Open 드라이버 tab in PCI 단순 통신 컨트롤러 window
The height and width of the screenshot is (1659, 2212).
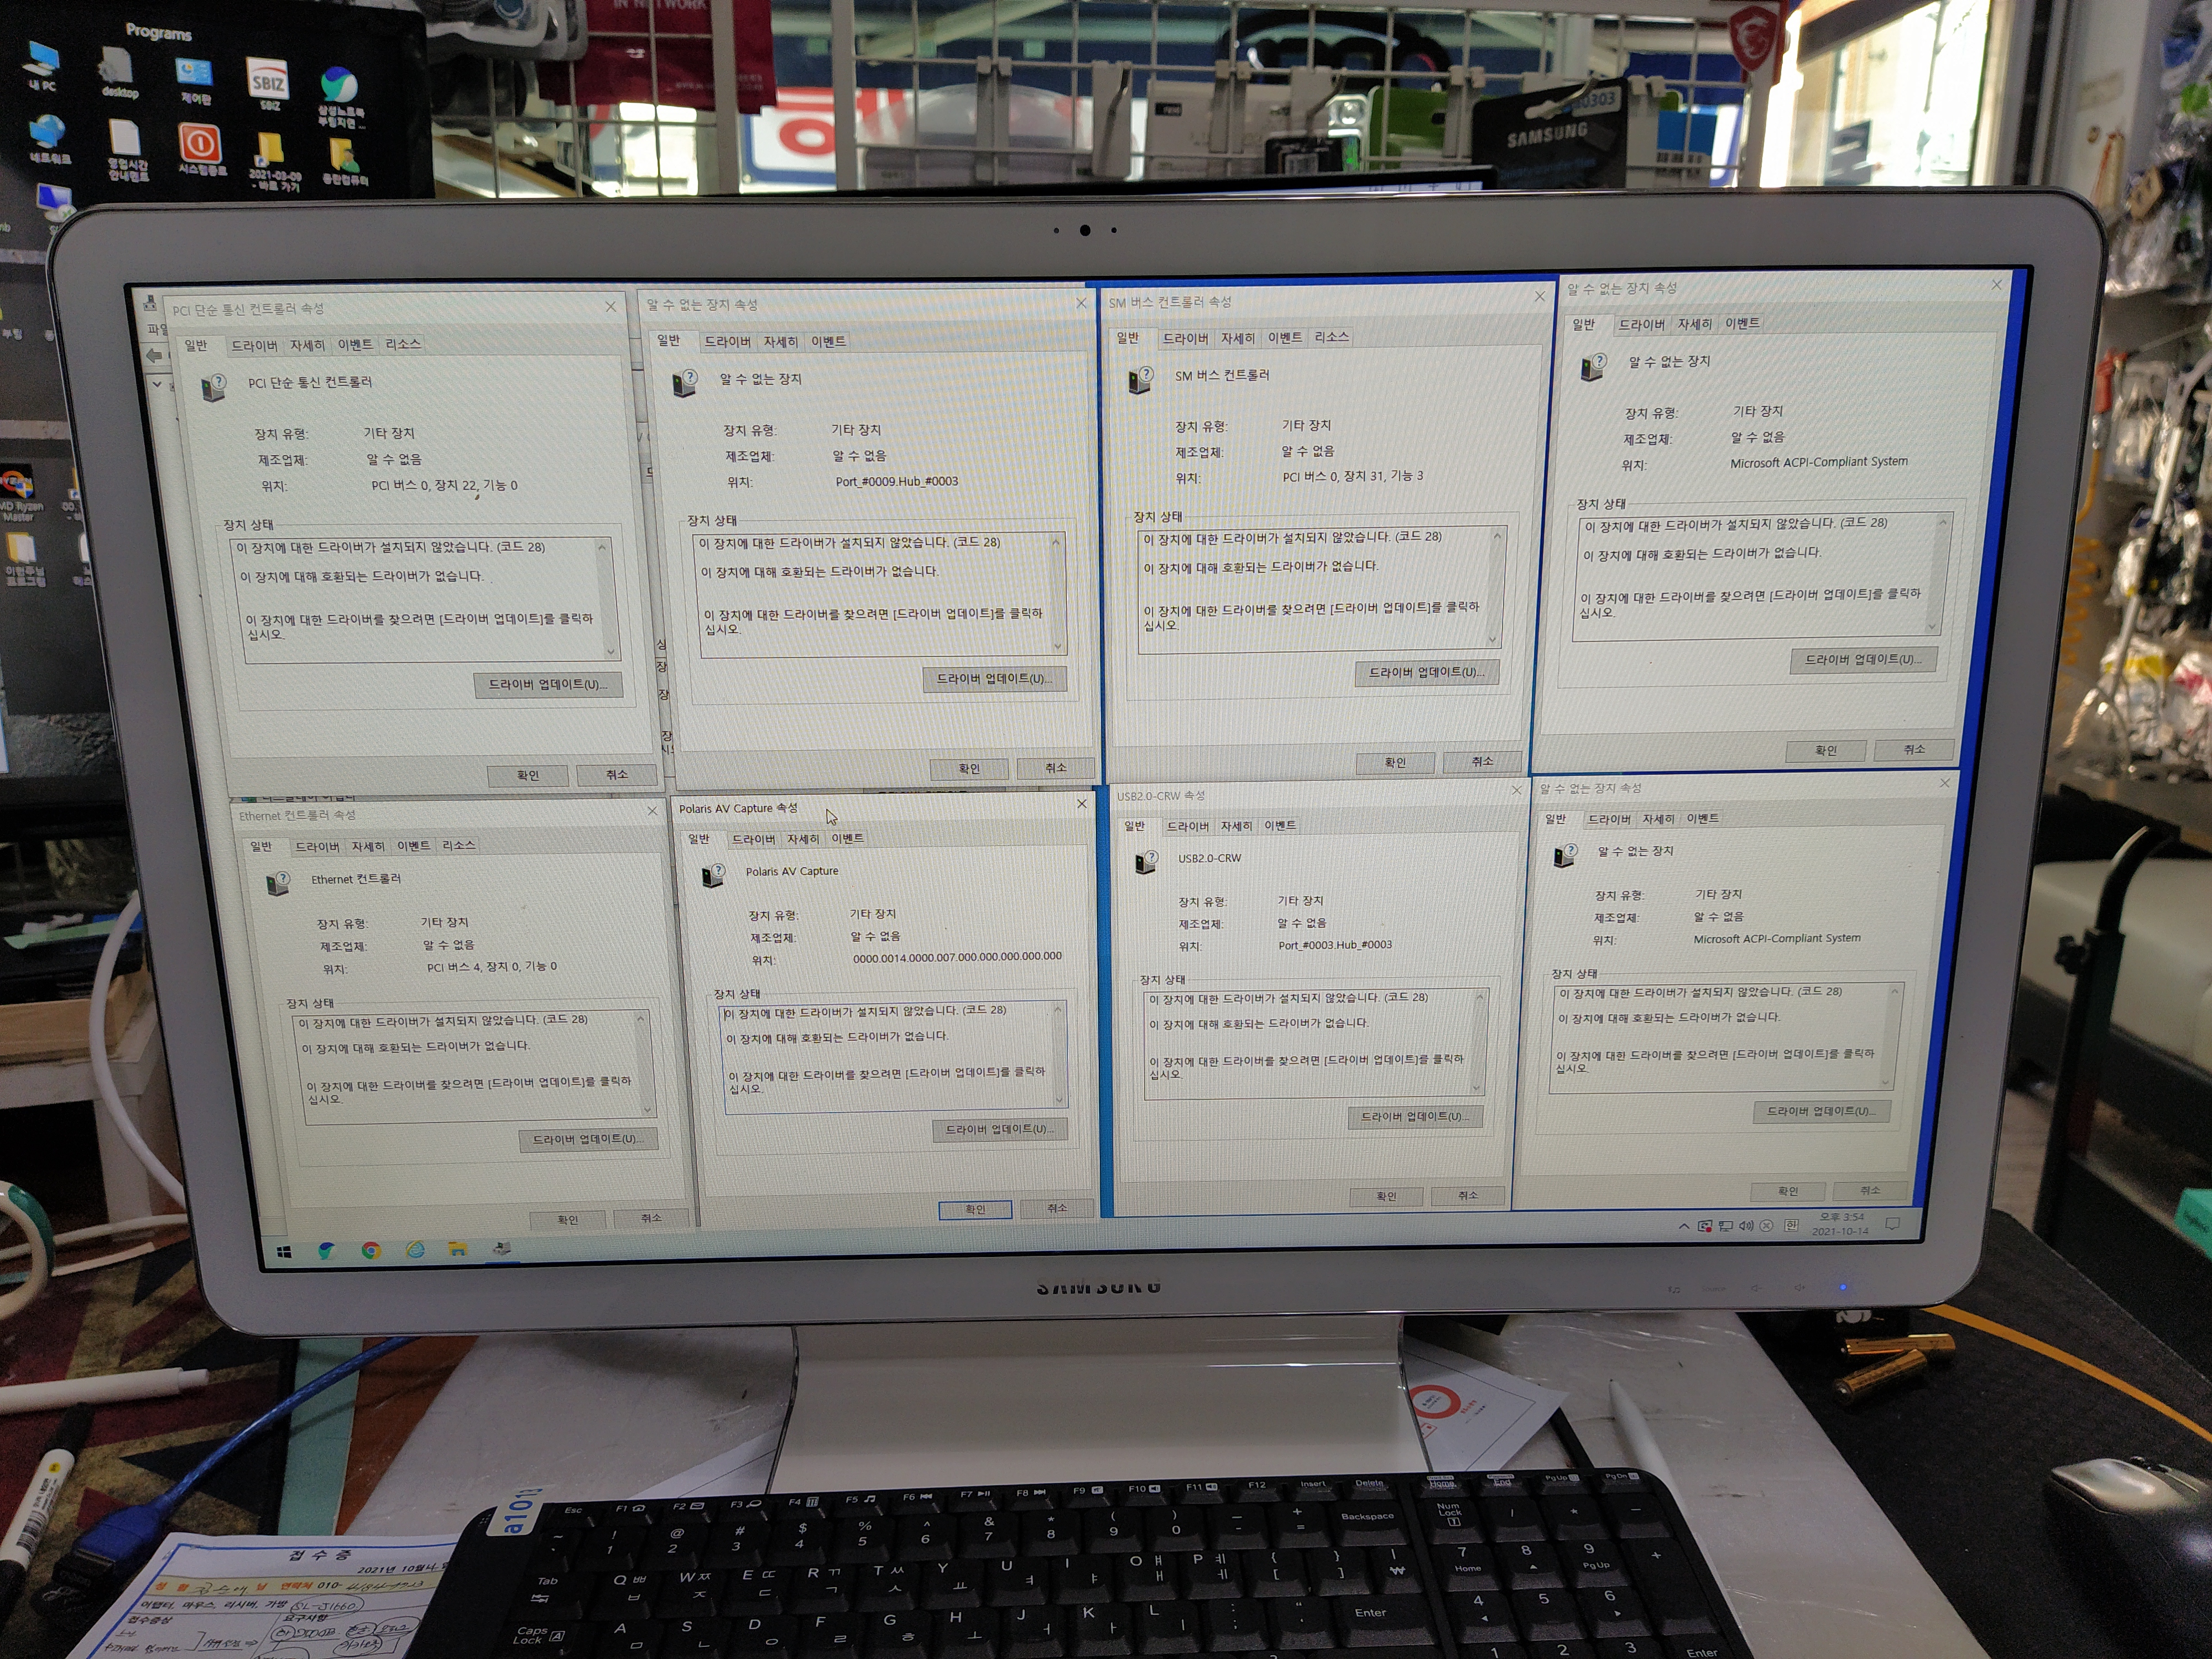click(254, 346)
